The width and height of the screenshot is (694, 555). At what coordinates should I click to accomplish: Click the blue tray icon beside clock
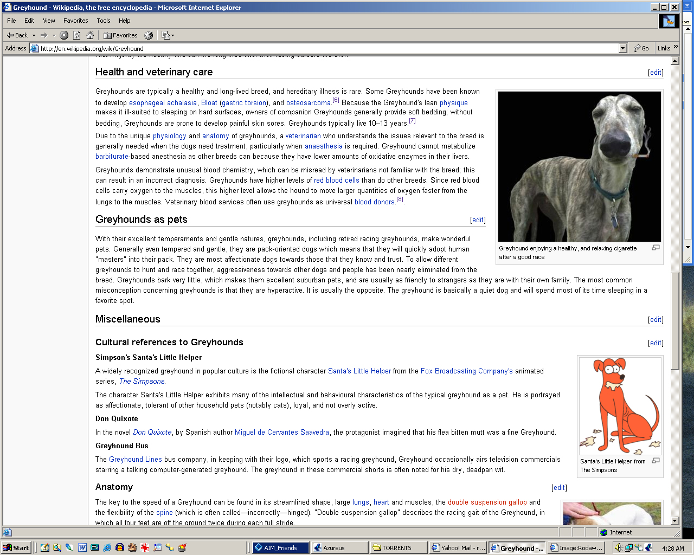pos(648,547)
